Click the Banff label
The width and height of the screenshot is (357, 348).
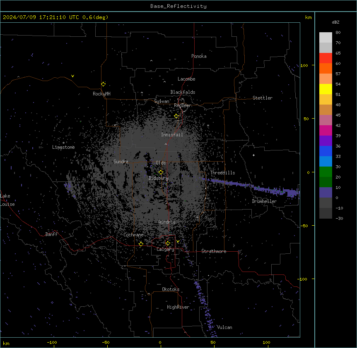point(51,234)
